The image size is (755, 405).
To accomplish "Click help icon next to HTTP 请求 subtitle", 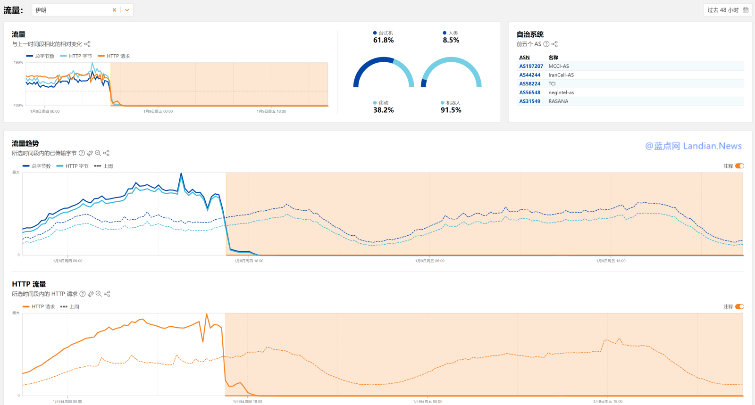I will [83, 294].
